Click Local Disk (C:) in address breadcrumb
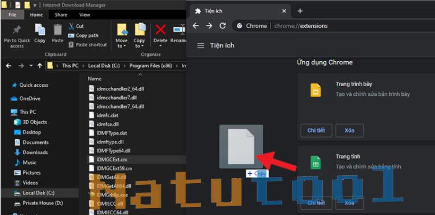Screen dimensions: 435x215 (104, 66)
